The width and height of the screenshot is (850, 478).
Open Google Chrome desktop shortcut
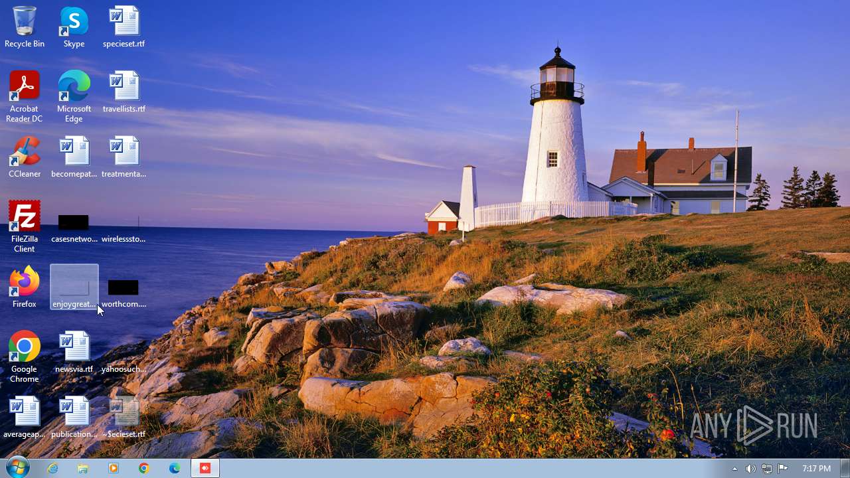(25, 357)
